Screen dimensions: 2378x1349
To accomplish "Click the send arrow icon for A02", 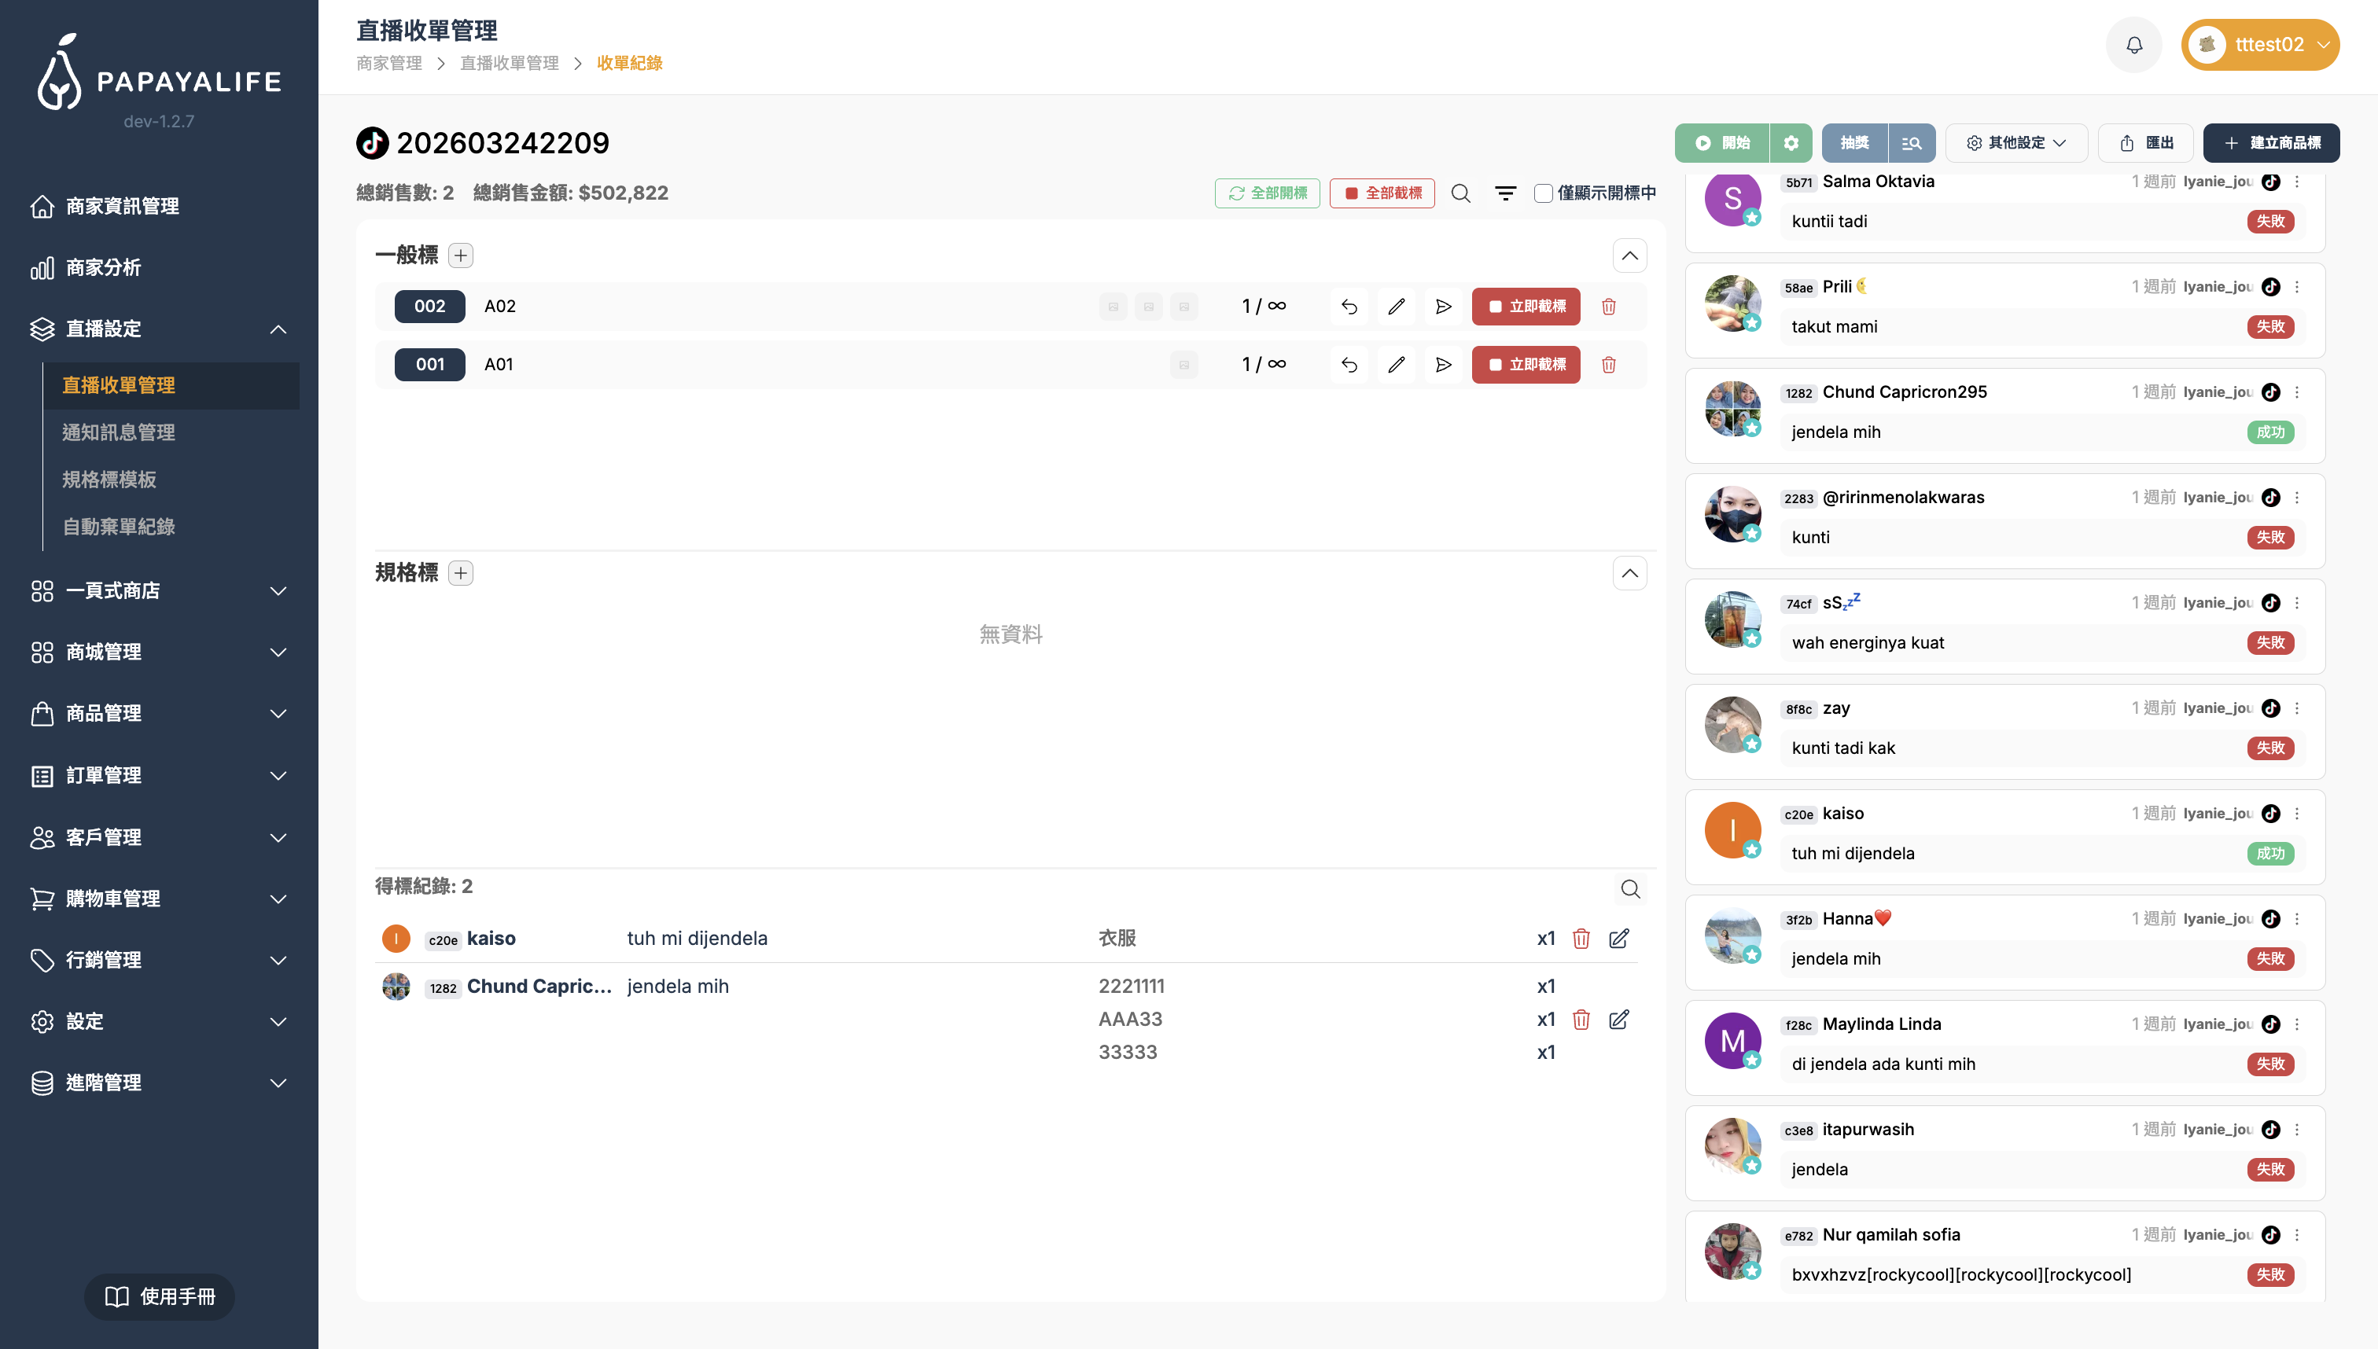I will (x=1443, y=307).
